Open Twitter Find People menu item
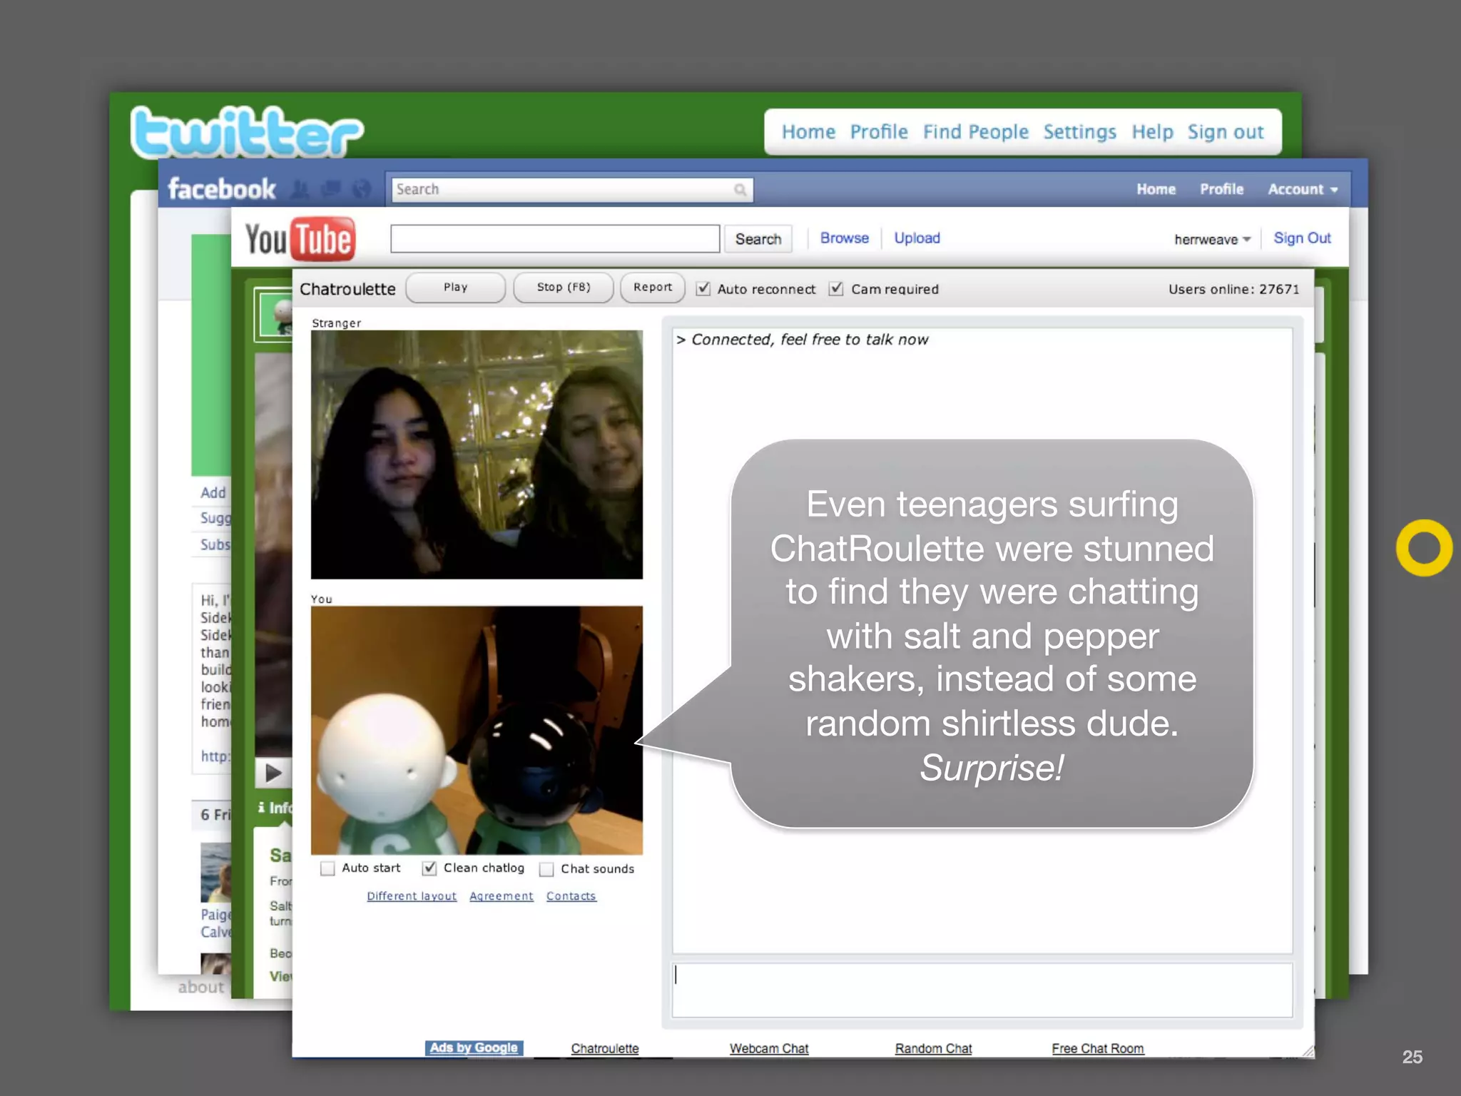Viewport: 1461px width, 1096px height. click(x=975, y=132)
